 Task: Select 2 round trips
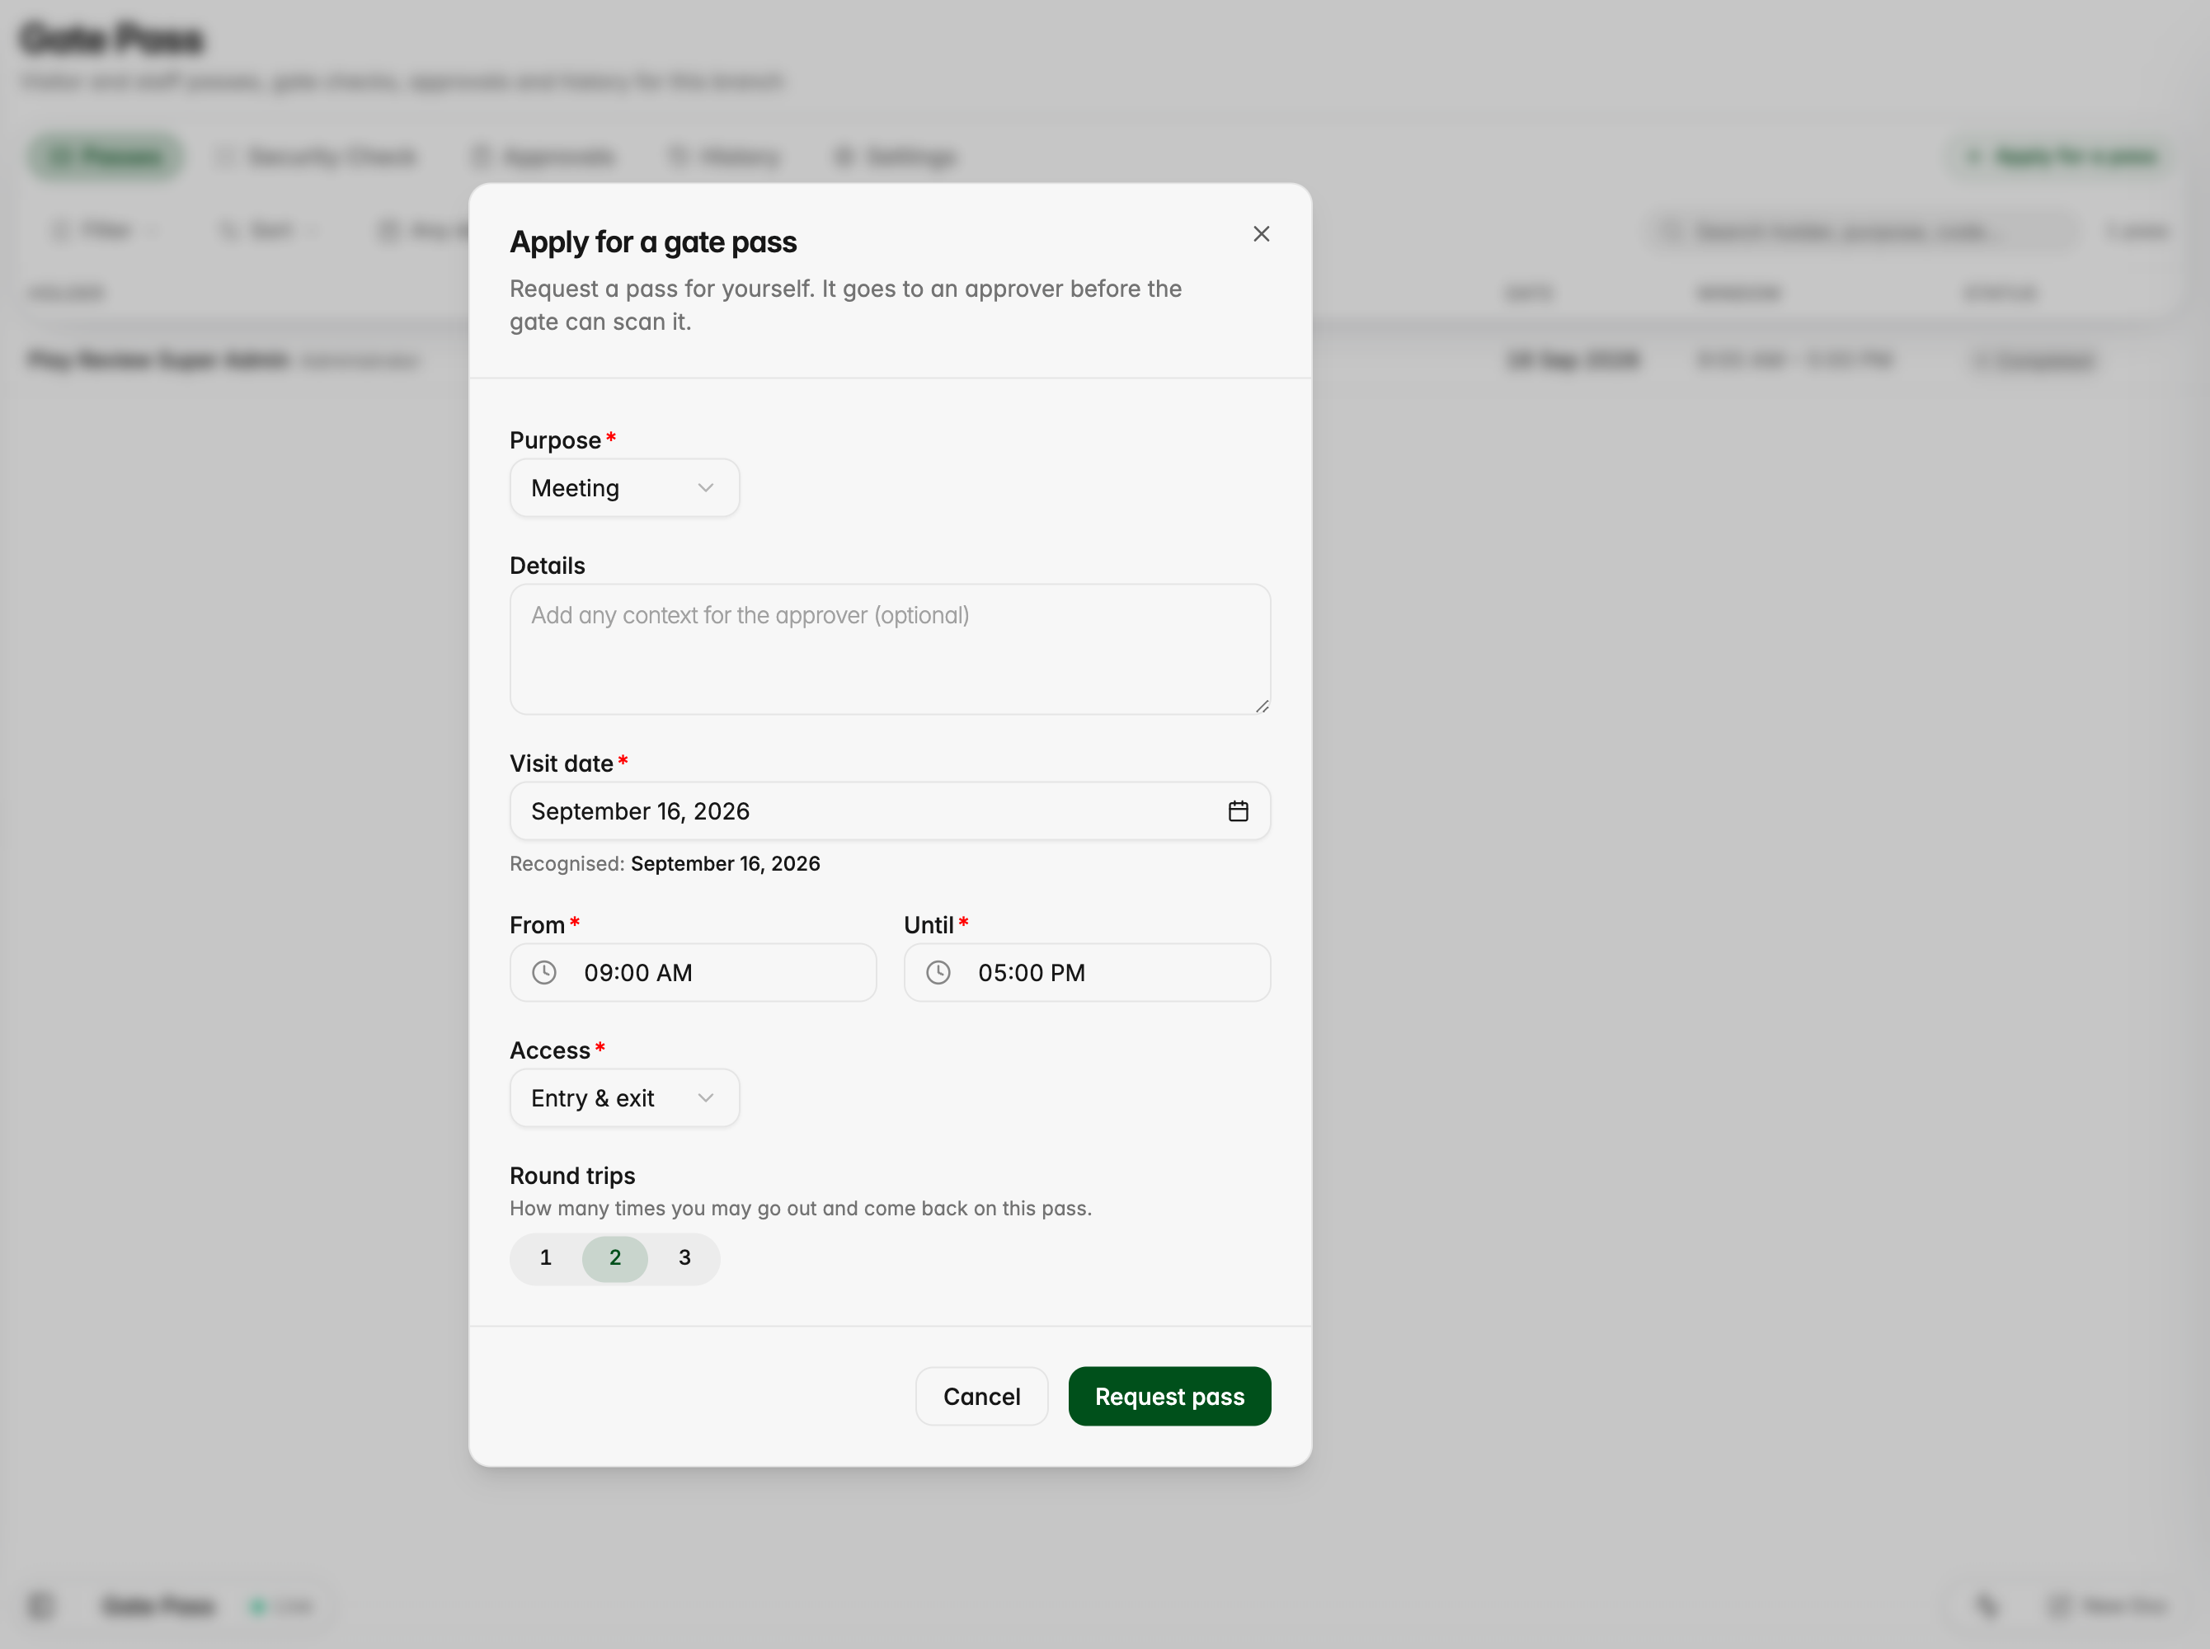click(x=615, y=1257)
